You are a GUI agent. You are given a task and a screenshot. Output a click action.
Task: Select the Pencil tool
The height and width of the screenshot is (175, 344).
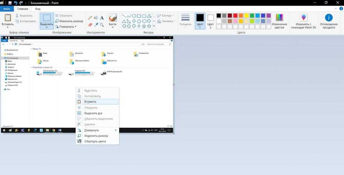[x=90, y=18]
